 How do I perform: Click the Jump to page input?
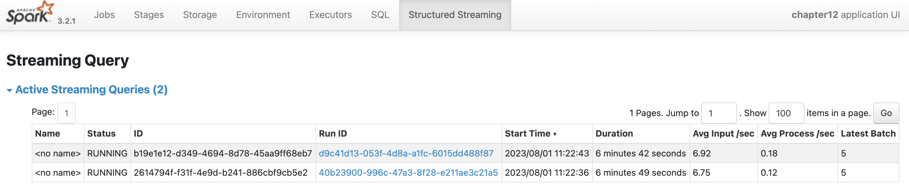718,113
